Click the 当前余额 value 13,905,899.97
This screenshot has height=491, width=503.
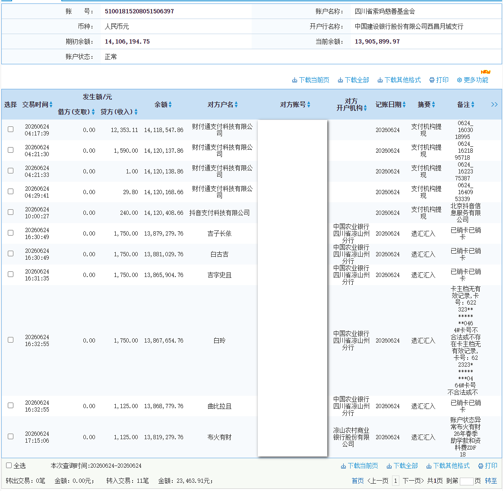(x=377, y=42)
